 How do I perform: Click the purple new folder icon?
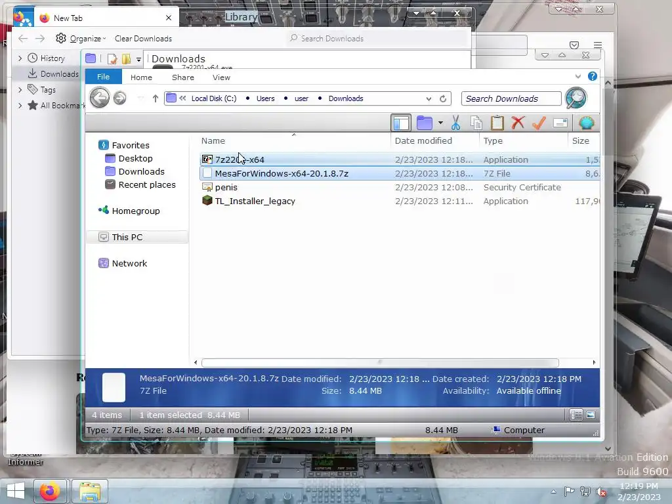(x=425, y=123)
